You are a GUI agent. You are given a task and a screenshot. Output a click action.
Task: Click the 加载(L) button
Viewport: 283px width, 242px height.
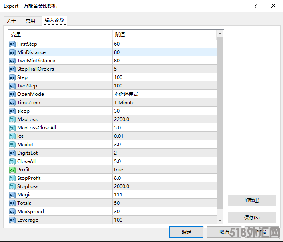(252, 200)
